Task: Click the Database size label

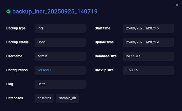Action: (106, 56)
